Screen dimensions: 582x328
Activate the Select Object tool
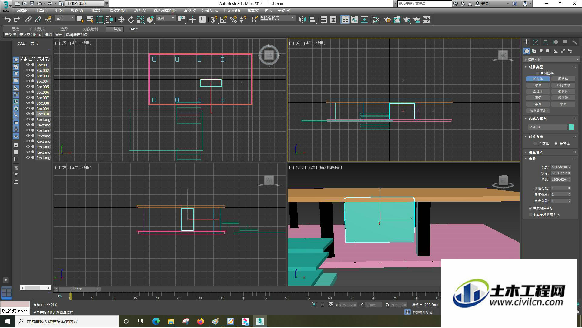(80, 20)
